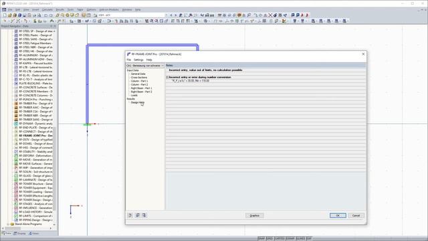Select Design Help under Results
Screen dimensions: 428x241
click(138, 102)
